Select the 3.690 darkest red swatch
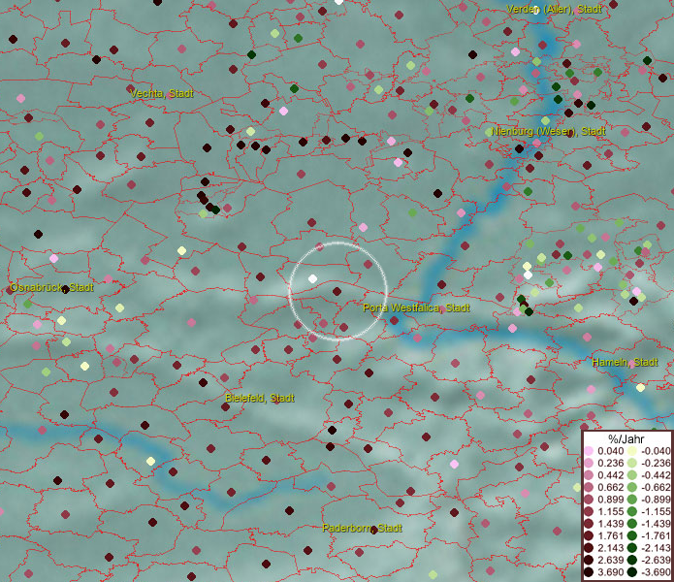674x582 pixels. point(589,572)
